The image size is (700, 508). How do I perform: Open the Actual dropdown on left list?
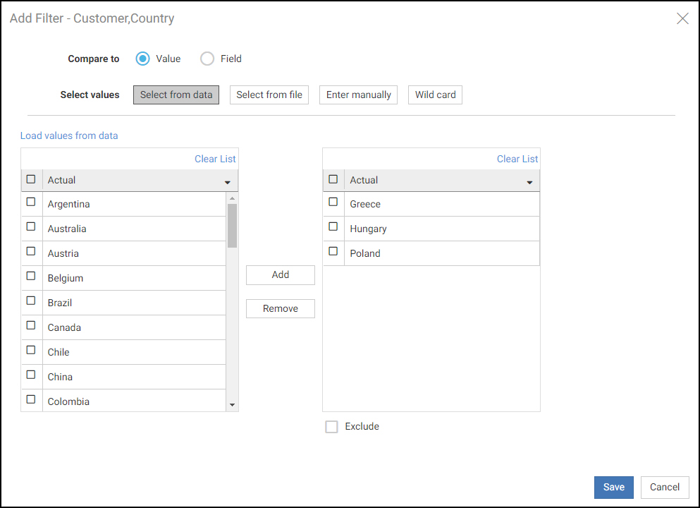pos(227,181)
